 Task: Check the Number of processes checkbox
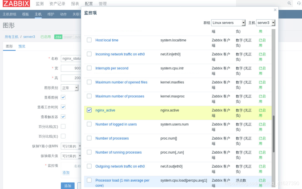89,138
